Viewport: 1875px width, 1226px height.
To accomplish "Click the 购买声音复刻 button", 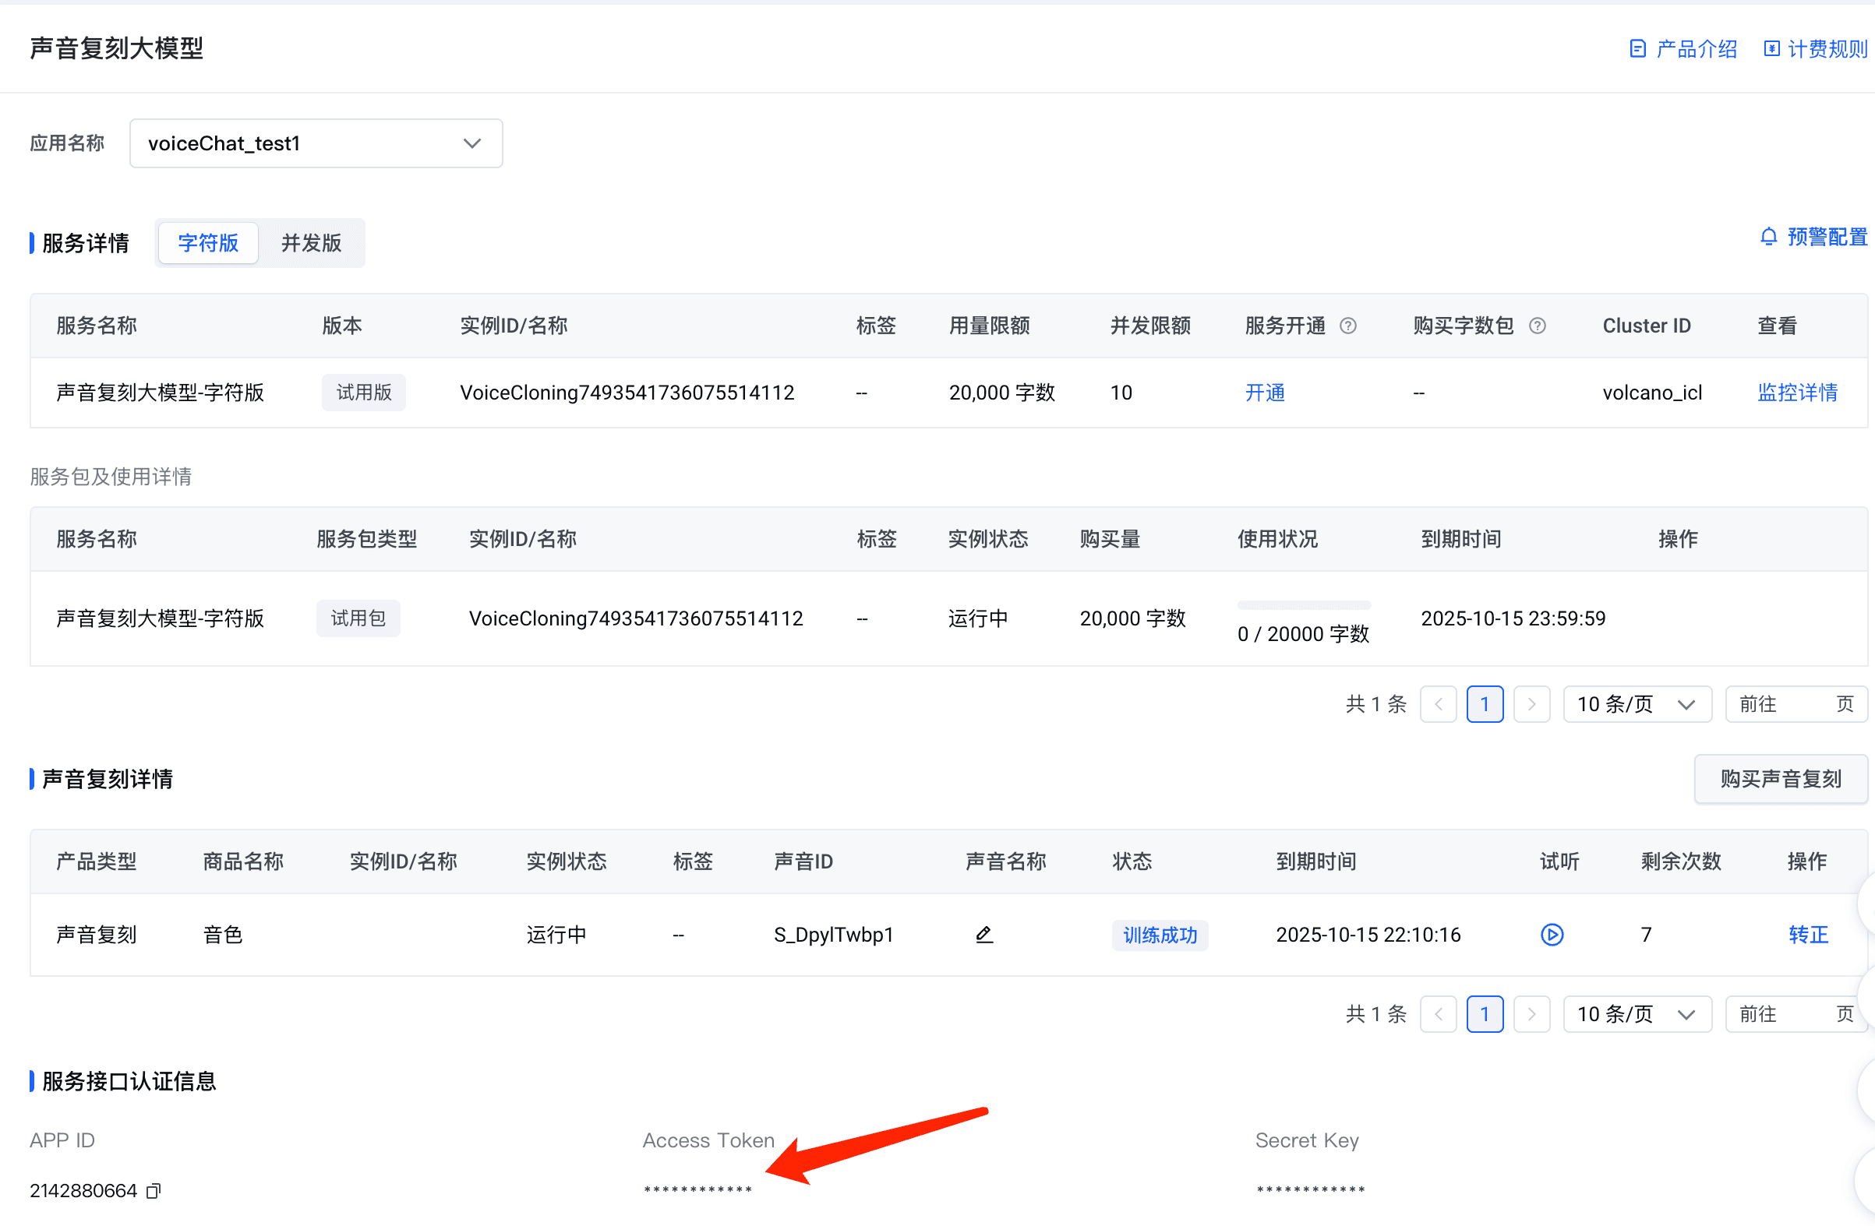I will click(x=1780, y=779).
